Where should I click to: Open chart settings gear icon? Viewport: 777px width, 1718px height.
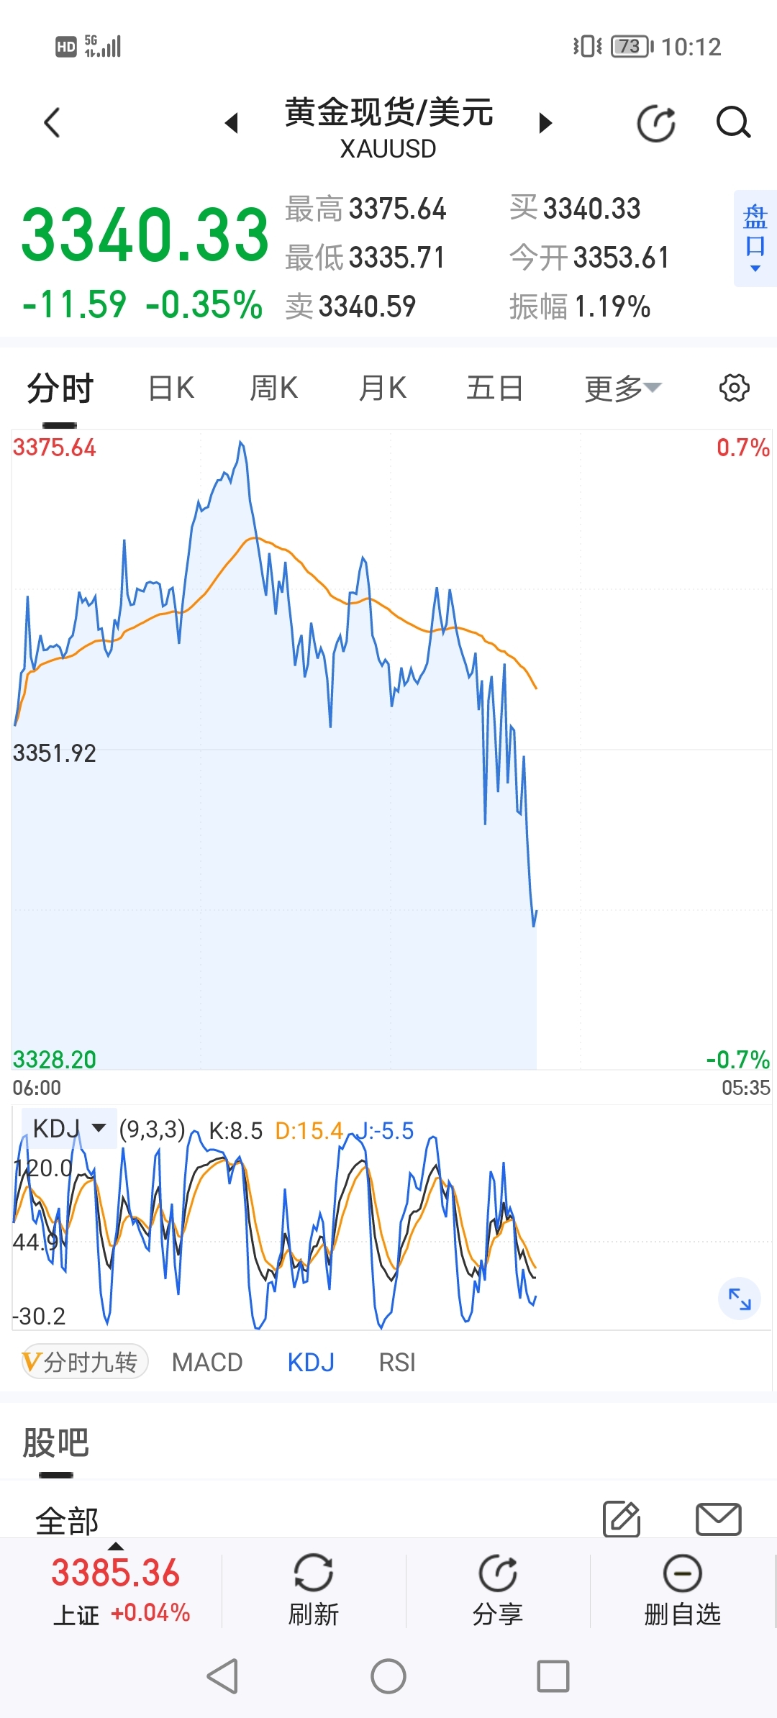734,388
